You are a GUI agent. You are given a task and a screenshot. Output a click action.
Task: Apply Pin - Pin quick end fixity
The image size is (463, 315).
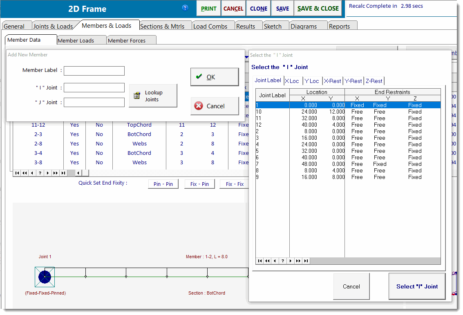click(x=163, y=184)
